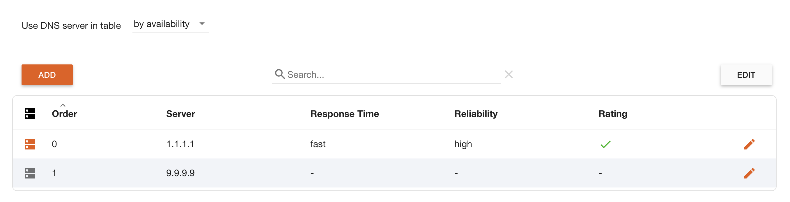Click the EDIT button

coord(746,75)
